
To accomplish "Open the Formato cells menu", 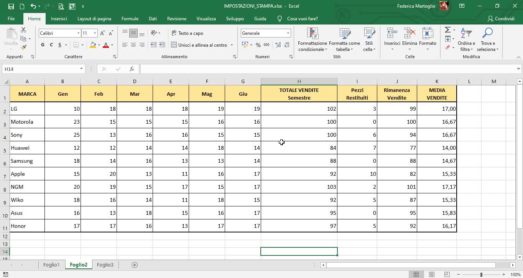I will click(x=428, y=40).
